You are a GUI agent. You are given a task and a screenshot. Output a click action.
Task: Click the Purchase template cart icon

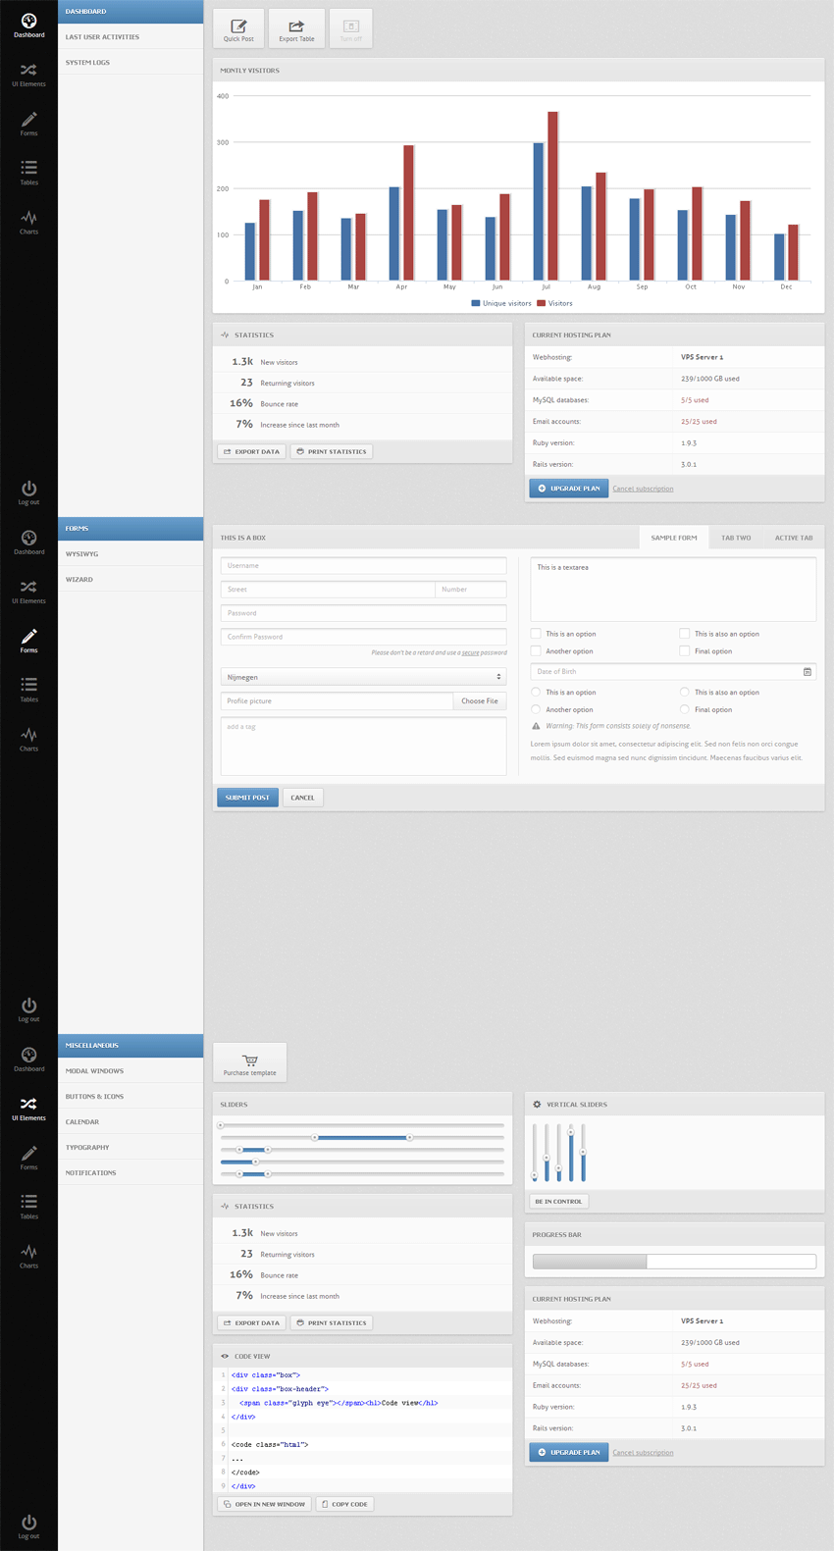pos(250,1060)
